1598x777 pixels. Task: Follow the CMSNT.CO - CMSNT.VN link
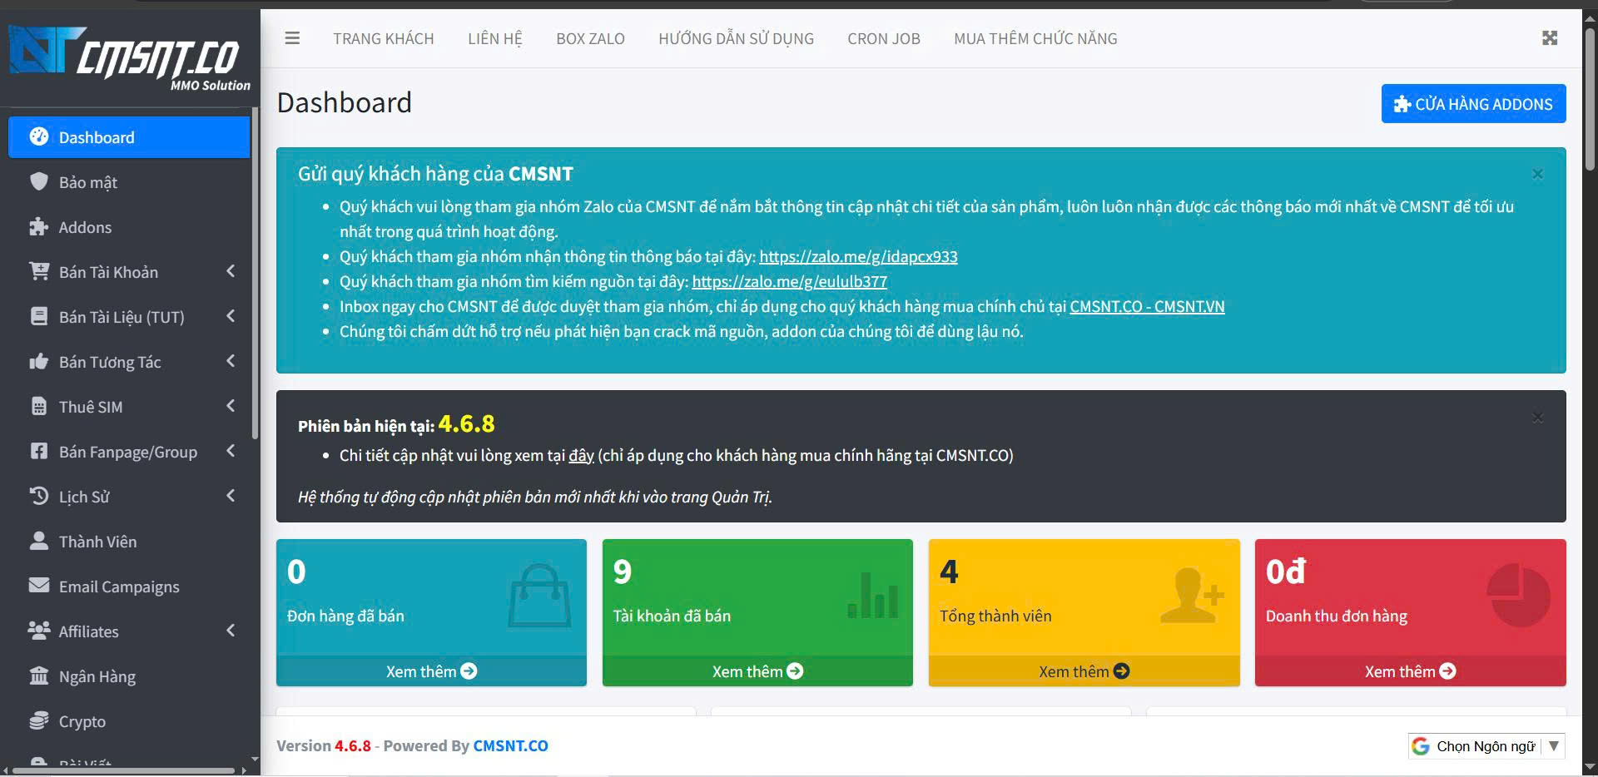coord(1147,306)
